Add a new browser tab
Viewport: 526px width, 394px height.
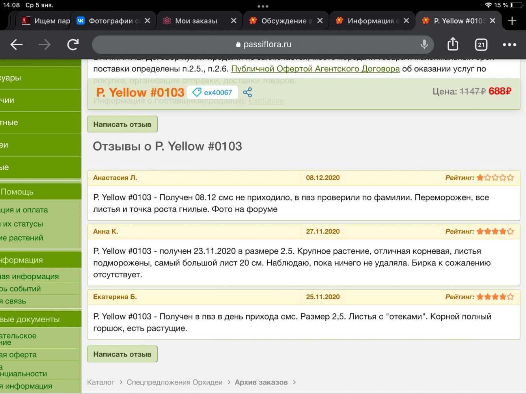click(512, 21)
